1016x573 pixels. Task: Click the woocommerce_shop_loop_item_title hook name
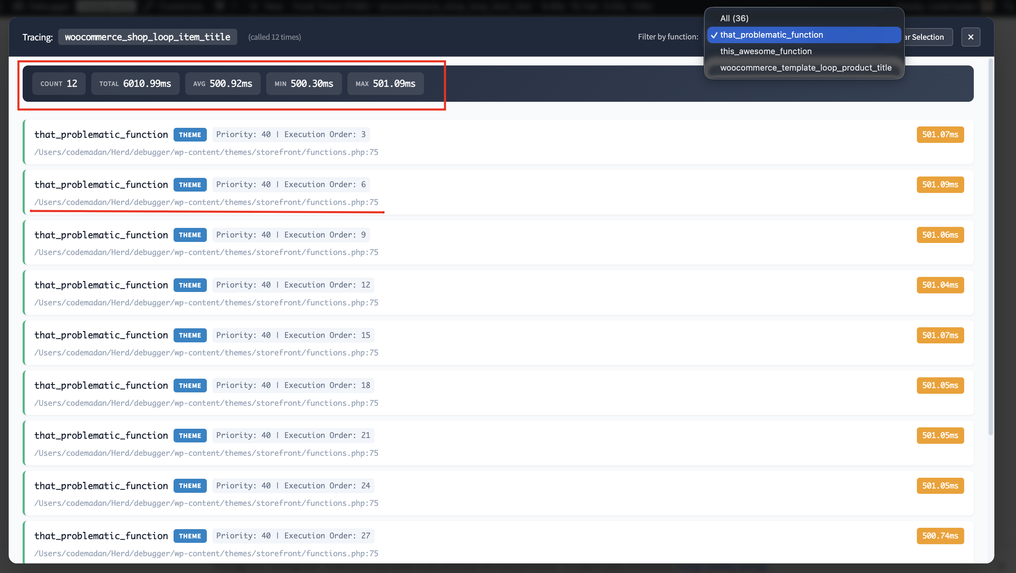pyautogui.click(x=147, y=37)
